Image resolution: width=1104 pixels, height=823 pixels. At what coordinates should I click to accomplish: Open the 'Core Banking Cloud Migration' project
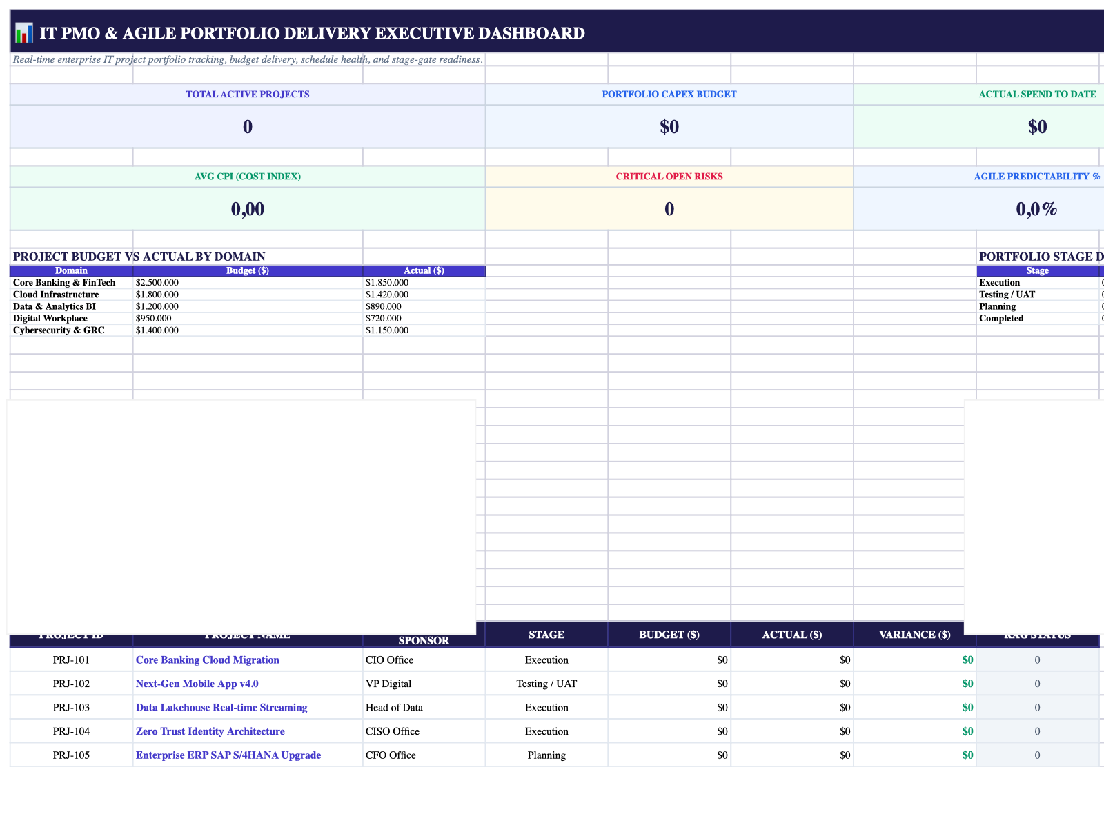pos(208,660)
